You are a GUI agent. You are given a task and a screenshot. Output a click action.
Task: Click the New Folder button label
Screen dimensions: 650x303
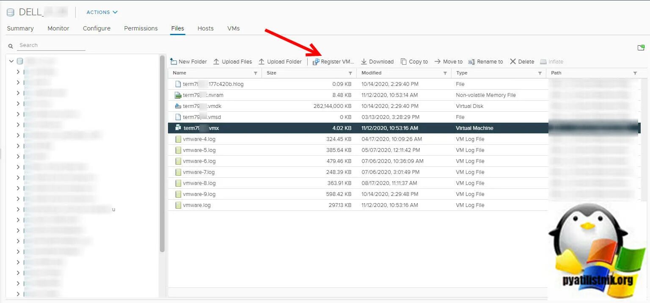193,62
